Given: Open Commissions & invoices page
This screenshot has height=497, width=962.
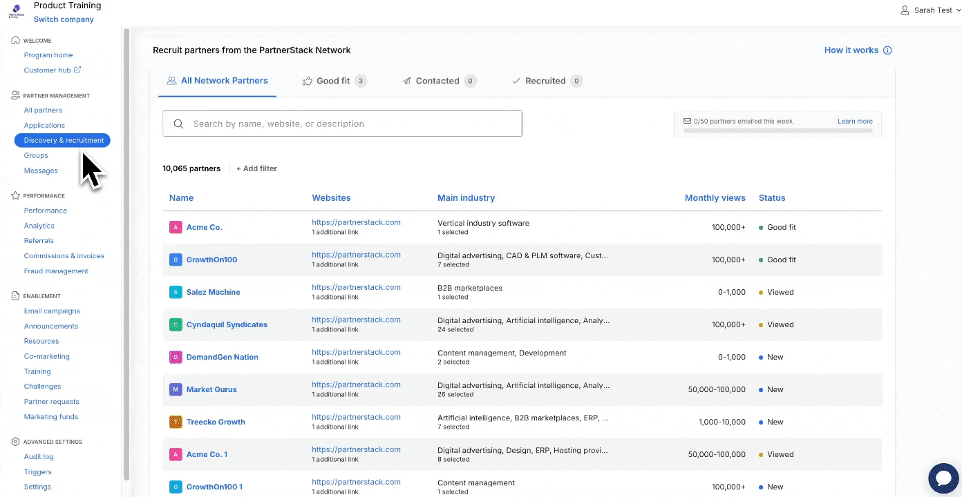Looking at the screenshot, I should [64, 255].
